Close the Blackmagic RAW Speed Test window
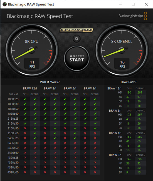Screen dimensions: 153x181 pyautogui.click(x=146, y=4)
